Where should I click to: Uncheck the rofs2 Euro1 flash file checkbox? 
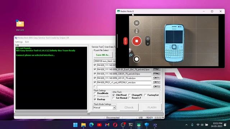[95, 69]
